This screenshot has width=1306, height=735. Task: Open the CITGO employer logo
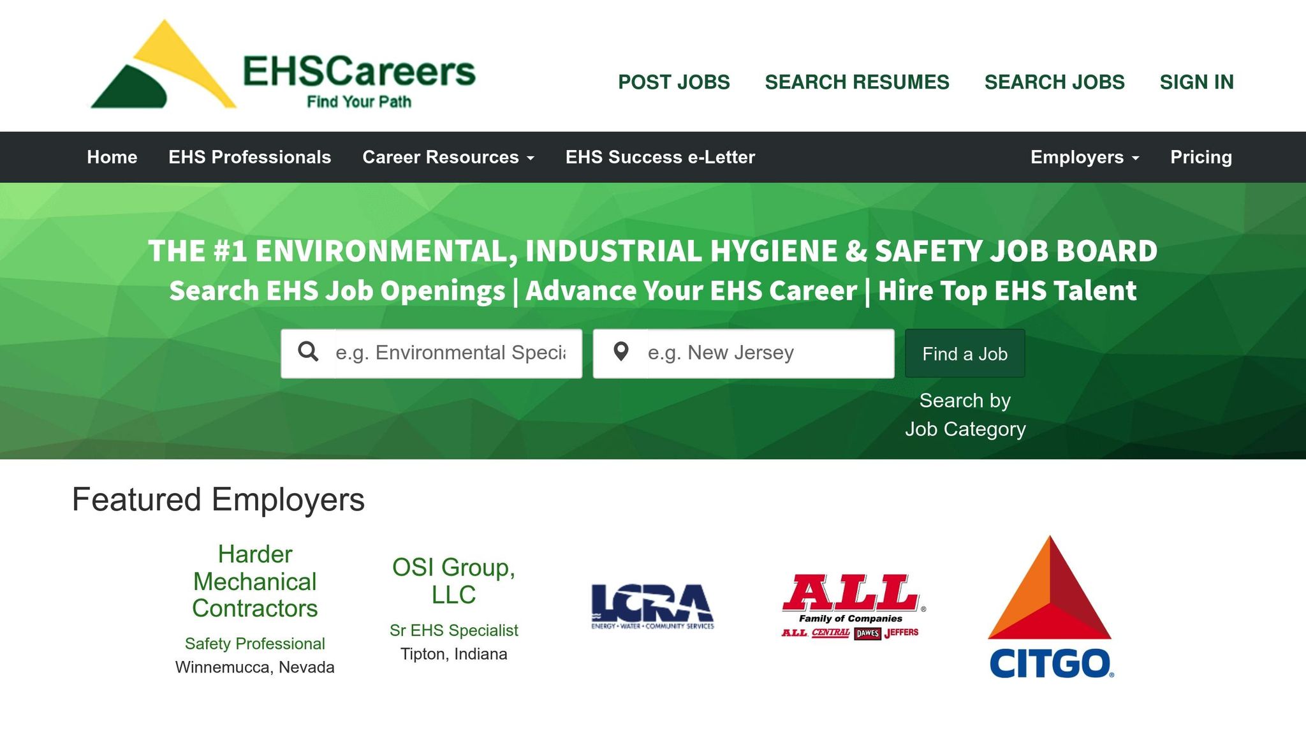1050,606
